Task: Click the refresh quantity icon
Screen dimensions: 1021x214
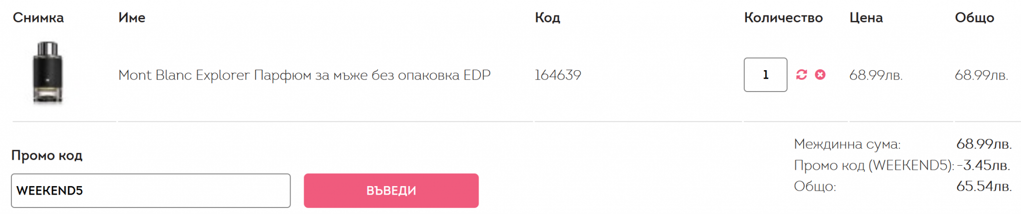Action: [801, 75]
